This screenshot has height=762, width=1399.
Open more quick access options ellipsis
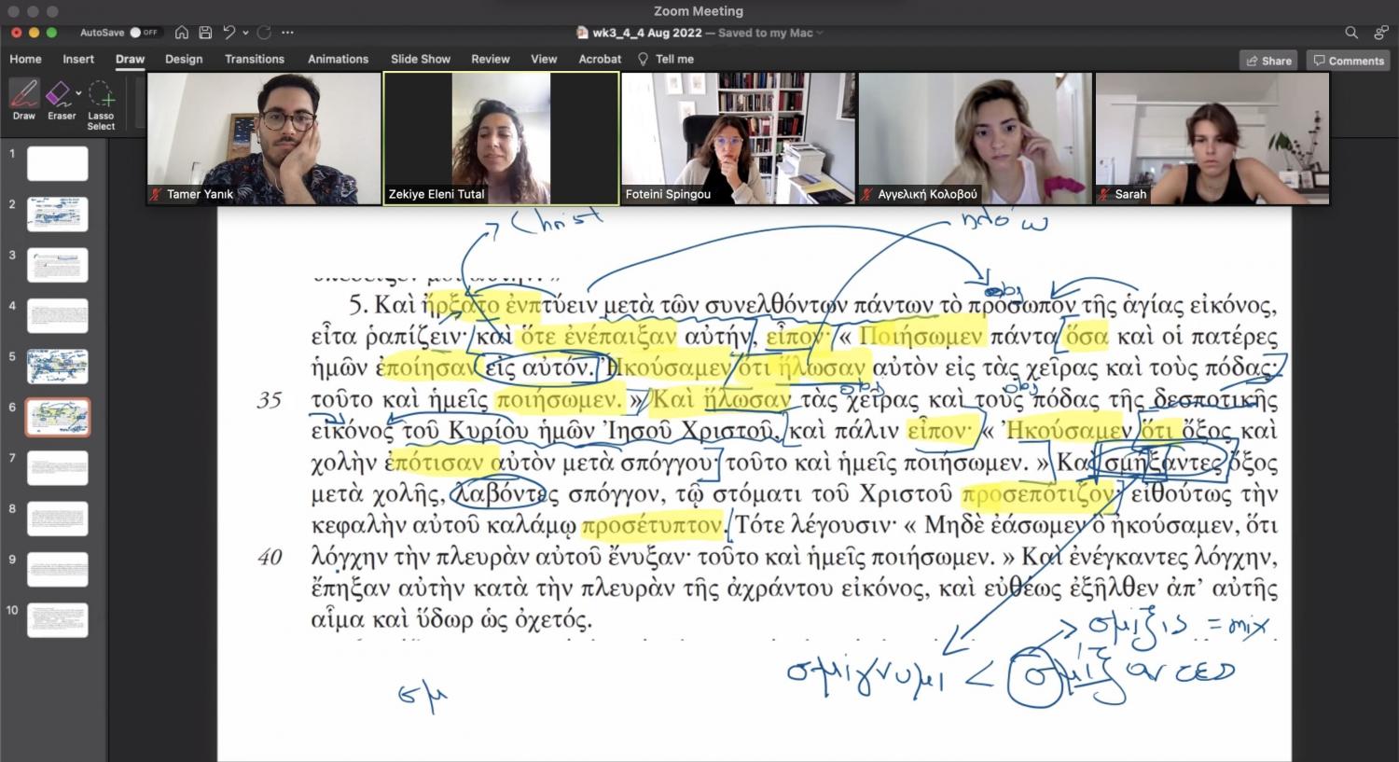click(x=287, y=33)
